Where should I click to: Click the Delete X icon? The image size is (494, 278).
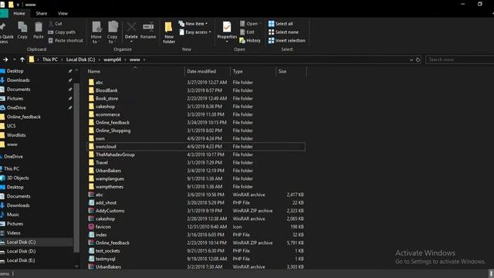tap(131, 27)
